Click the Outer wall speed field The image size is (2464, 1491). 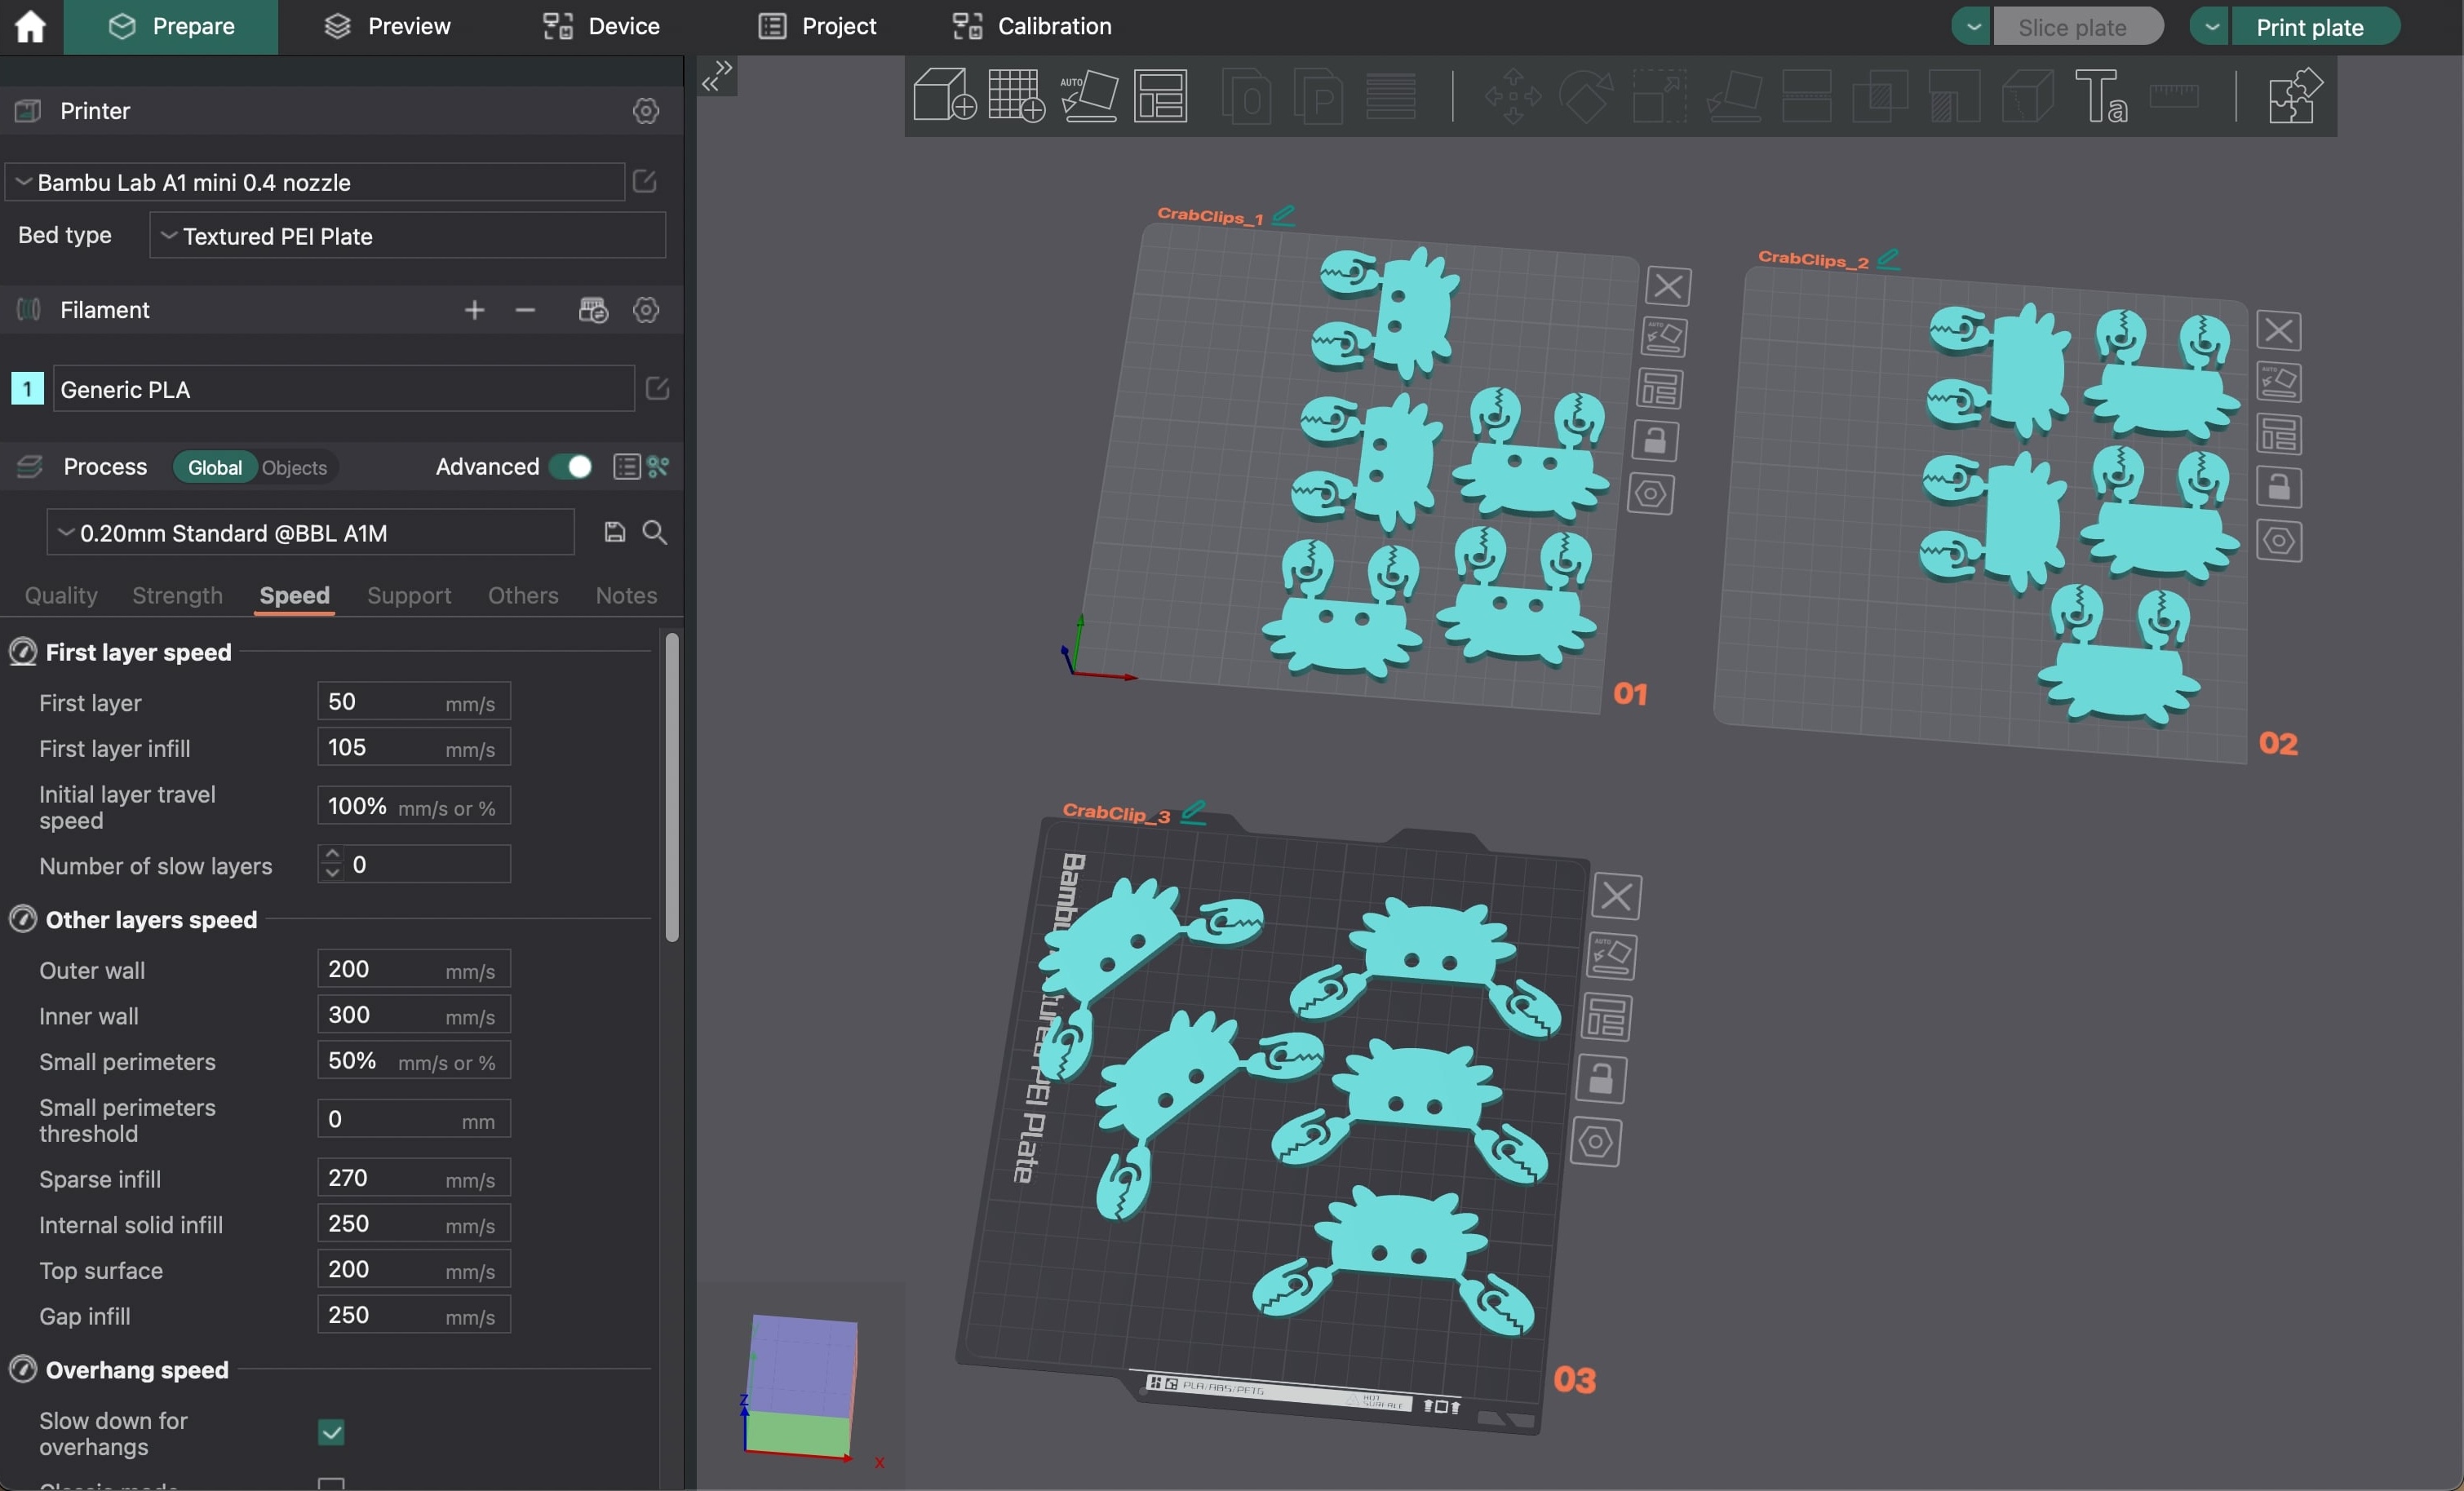(x=414, y=970)
